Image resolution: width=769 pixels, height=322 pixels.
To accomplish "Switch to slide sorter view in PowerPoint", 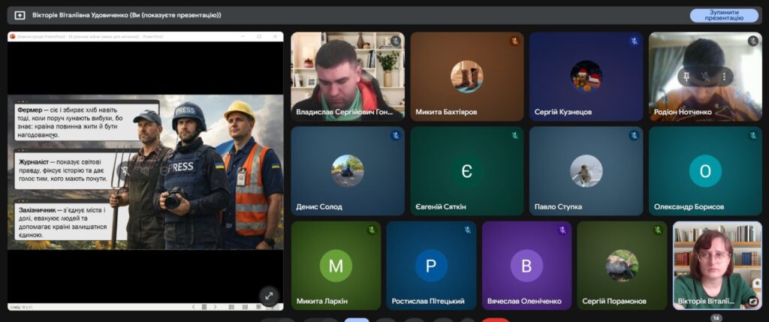I will 245,307.
